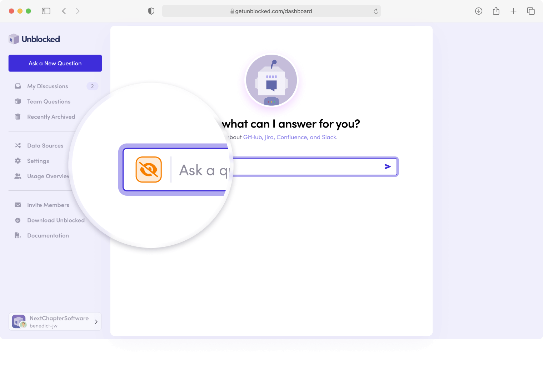Click the Invite Members envelope icon
The width and height of the screenshot is (543, 370).
coord(18,205)
